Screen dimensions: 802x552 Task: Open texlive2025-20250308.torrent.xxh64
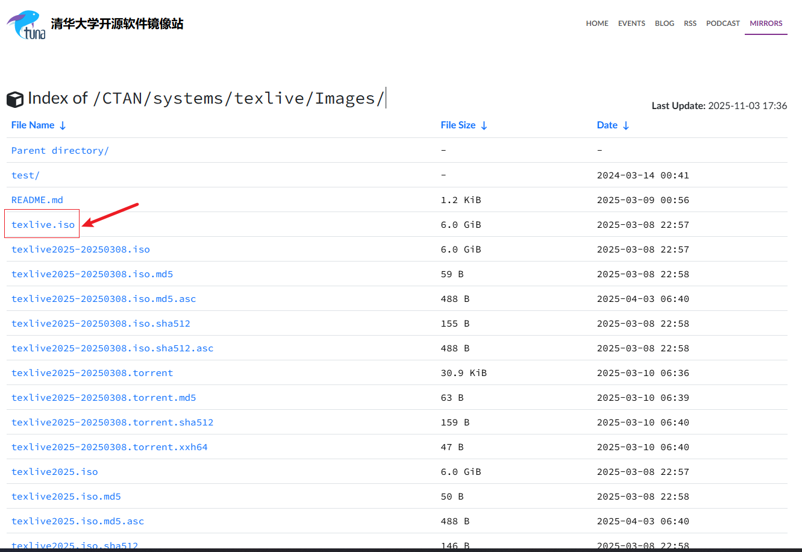[110, 447]
